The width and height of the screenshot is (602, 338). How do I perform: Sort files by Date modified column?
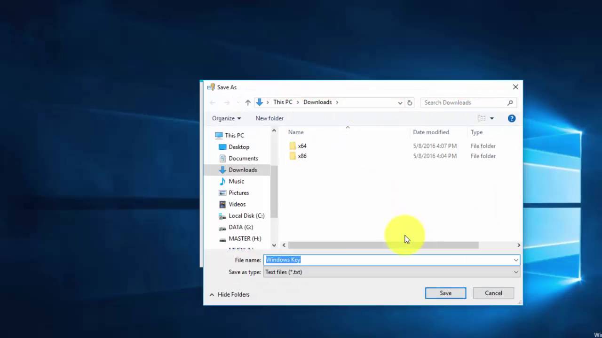point(431,132)
